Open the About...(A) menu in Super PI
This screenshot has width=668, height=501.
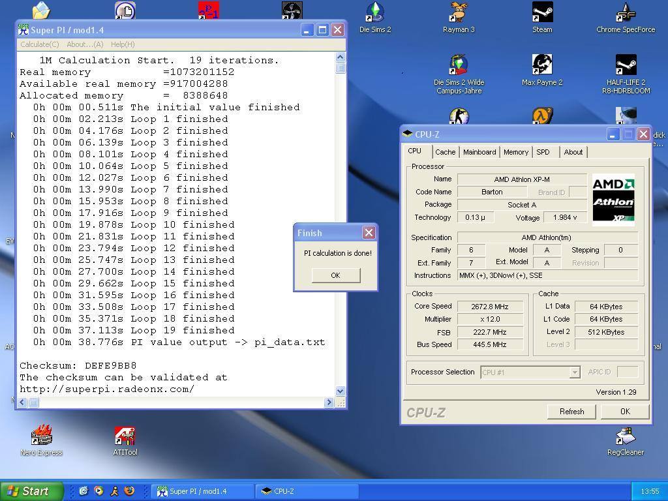pyautogui.click(x=85, y=44)
